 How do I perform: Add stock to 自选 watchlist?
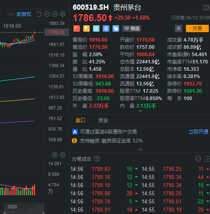click(132, 28)
